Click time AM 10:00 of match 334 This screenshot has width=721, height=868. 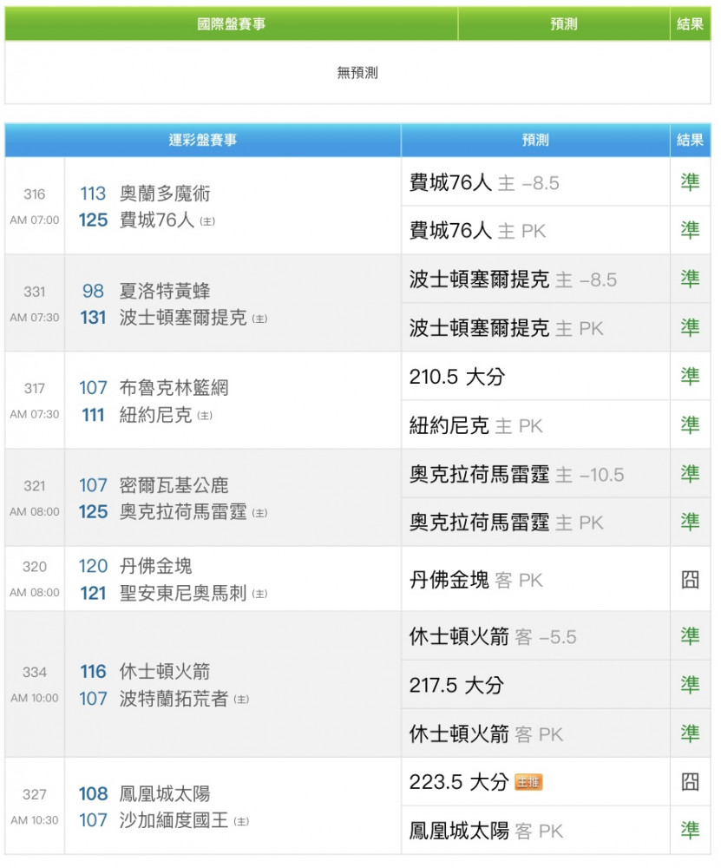coord(35,698)
